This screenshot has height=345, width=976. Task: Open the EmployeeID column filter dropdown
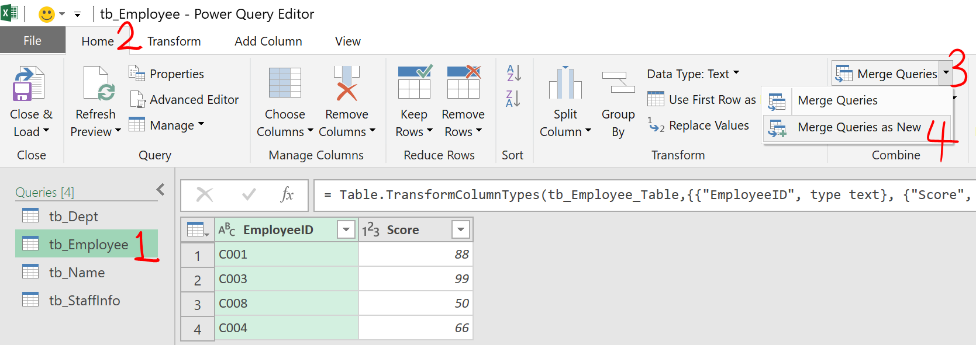click(346, 230)
